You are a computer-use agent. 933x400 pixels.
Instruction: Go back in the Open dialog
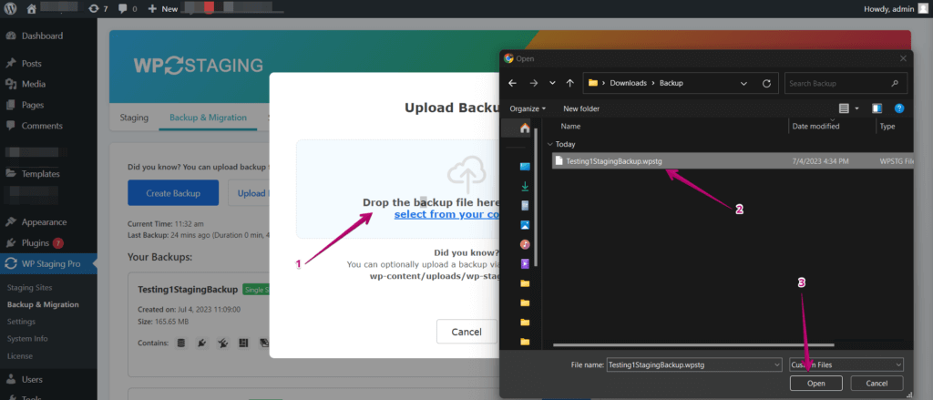512,83
